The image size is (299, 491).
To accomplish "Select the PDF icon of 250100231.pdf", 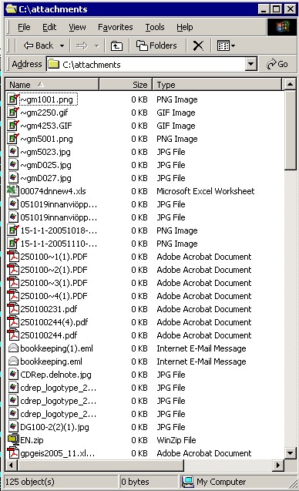I will [x=13, y=309].
